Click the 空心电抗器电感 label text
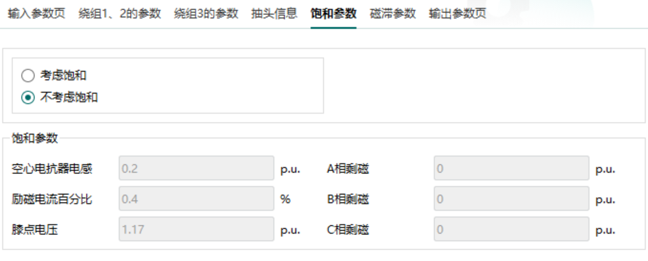 pos(52,168)
